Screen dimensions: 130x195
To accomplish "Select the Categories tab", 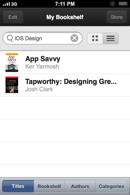I will (111, 186).
